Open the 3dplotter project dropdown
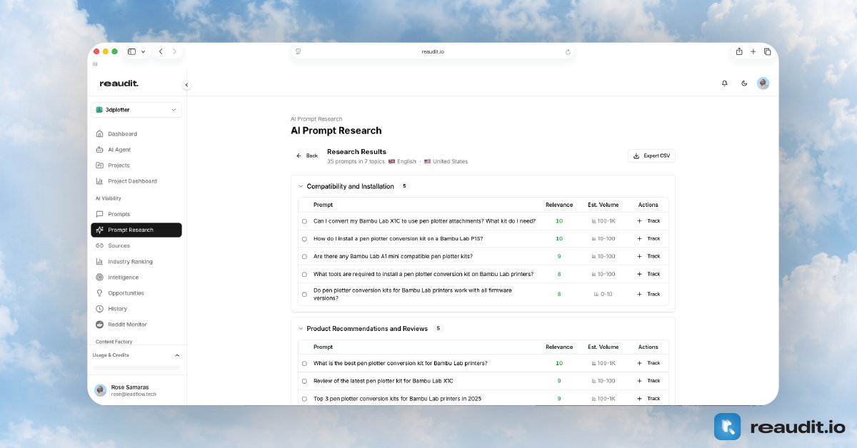 pos(136,110)
